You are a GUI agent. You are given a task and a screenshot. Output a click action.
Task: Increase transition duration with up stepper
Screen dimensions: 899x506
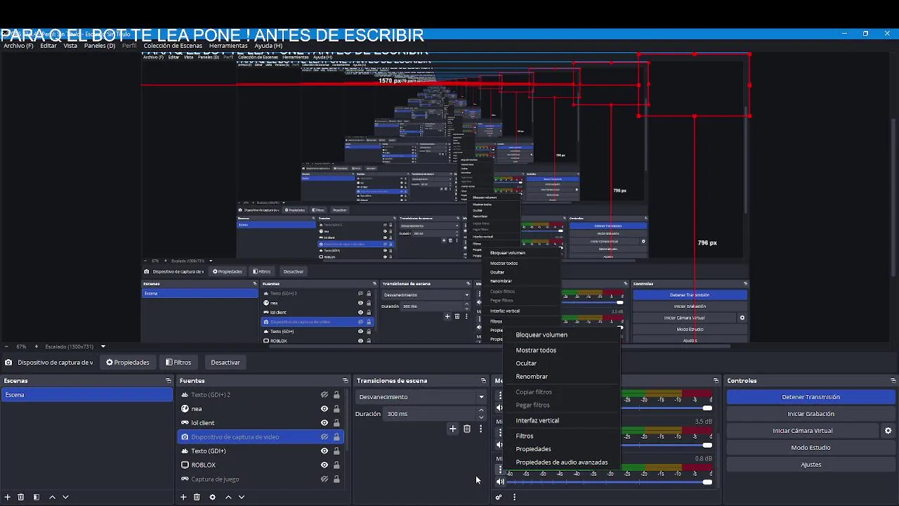click(481, 410)
